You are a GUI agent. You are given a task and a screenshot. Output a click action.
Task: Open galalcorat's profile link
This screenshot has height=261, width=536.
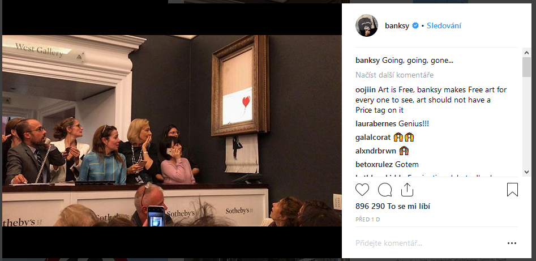(x=373, y=138)
